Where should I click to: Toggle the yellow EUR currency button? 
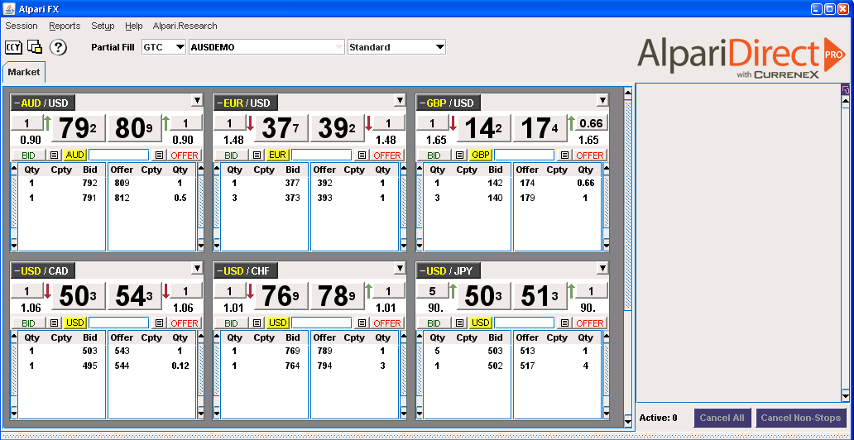point(277,155)
